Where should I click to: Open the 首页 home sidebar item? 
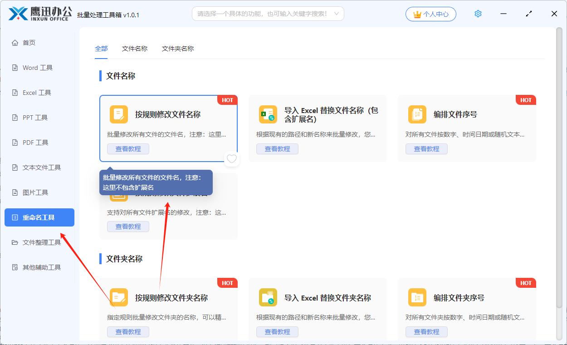pyautogui.click(x=39, y=43)
